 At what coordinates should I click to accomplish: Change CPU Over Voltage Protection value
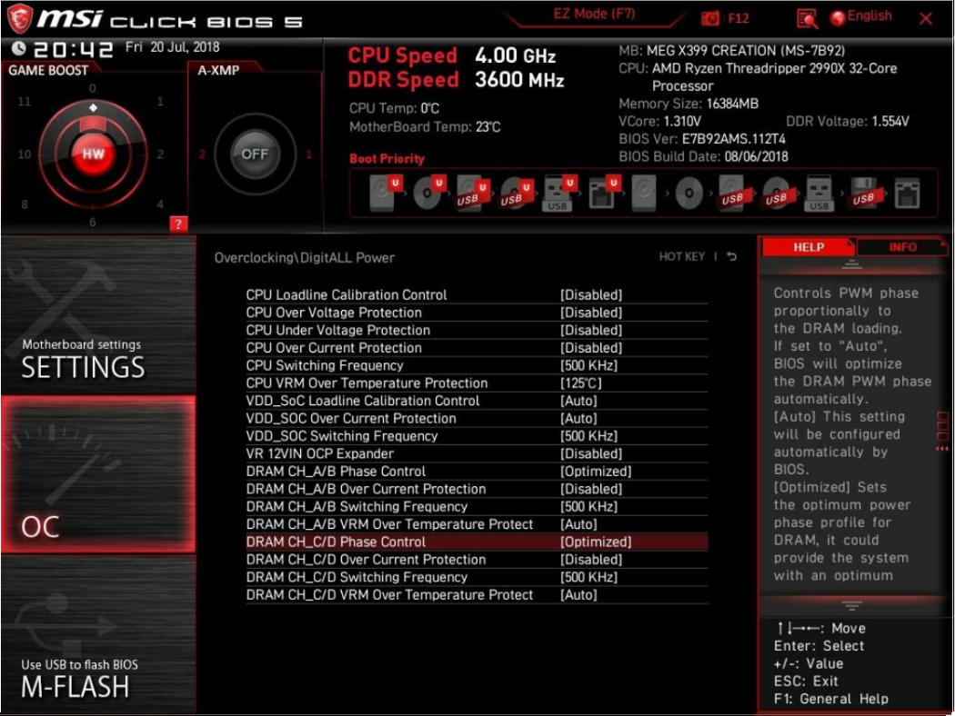[591, 313]
